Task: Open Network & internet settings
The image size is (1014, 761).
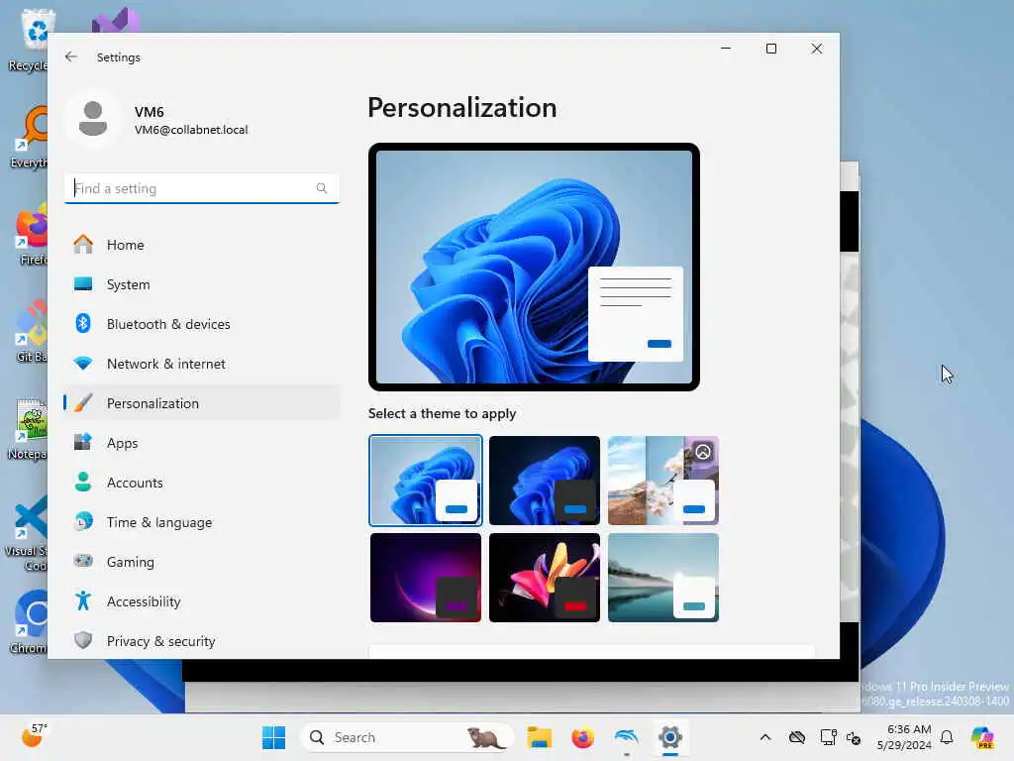Action: [x=202, y=364]
